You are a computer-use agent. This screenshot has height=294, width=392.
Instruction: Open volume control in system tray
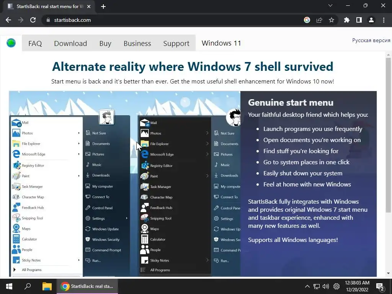pyautogui.click(x=325, y=286)
